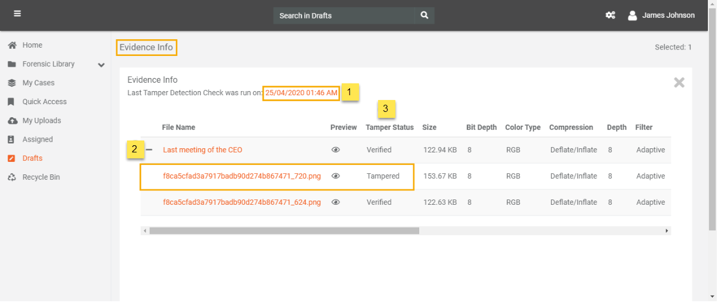718x303 pixels.
Task: Click the My Uploads cloud icon
Action: (12, 121)
